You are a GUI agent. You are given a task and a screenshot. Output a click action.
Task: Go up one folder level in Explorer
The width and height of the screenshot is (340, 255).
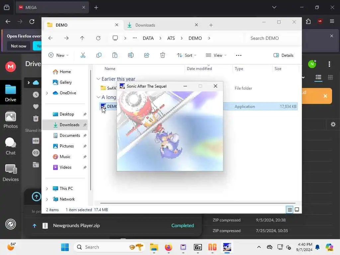point(82,38)
